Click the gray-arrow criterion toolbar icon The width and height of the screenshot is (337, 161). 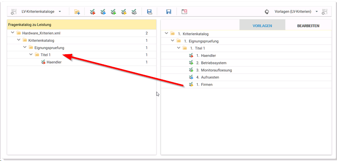point(134,12)
